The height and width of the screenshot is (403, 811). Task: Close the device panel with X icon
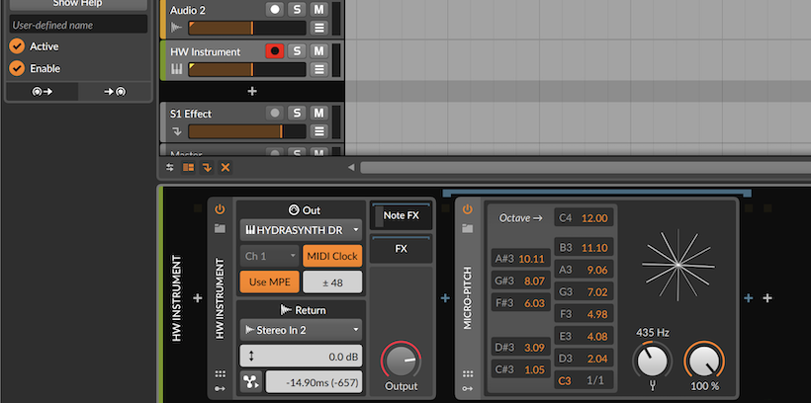coord(225,167)
